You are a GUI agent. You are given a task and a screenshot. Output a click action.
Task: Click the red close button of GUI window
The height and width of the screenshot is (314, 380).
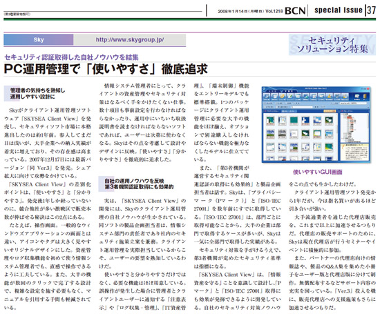pyautogui.click(x=368, y=88)
